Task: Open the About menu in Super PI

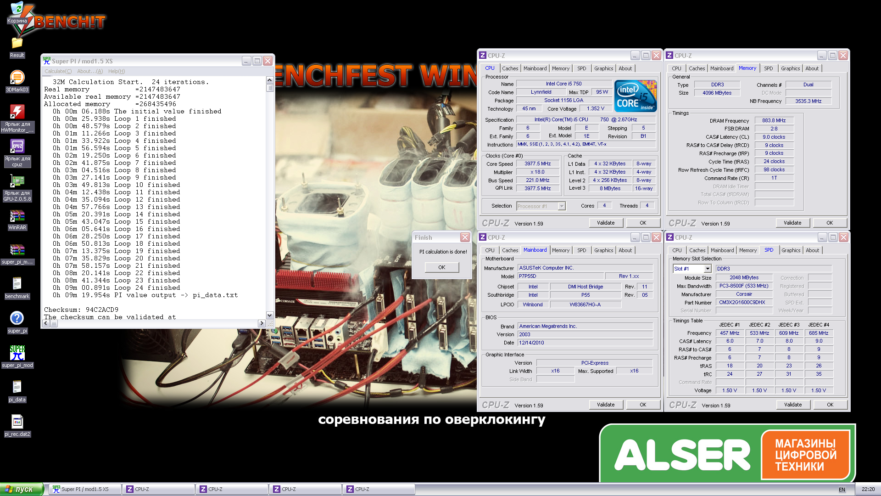Action: [90, 71]
